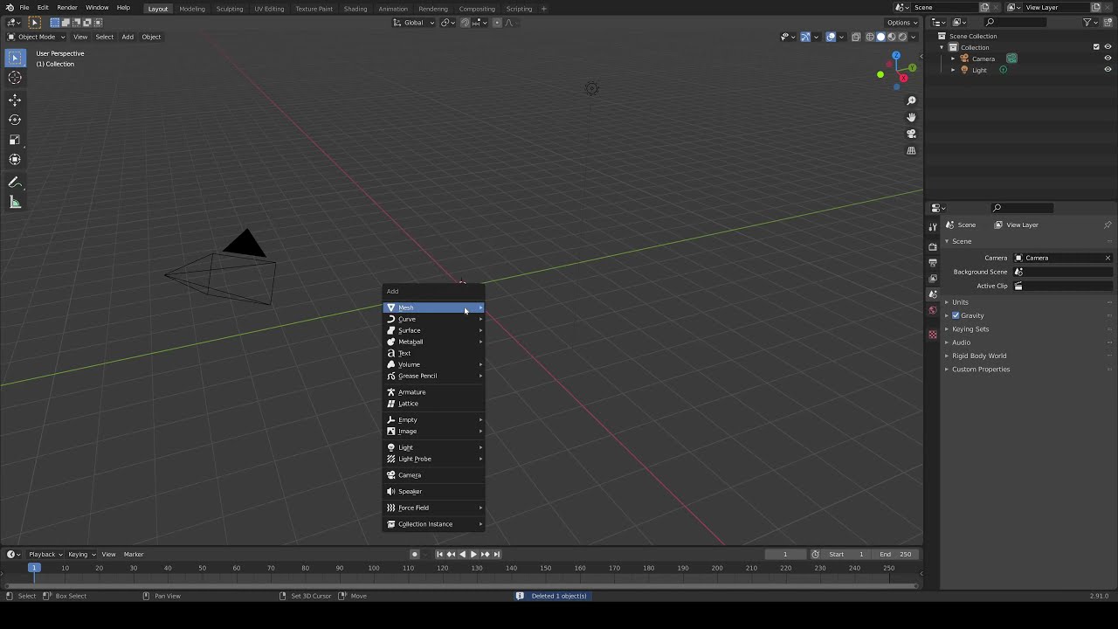Click the Blender logo menu icon
This screenshot has height=629, width=1118.
[10, 8]
